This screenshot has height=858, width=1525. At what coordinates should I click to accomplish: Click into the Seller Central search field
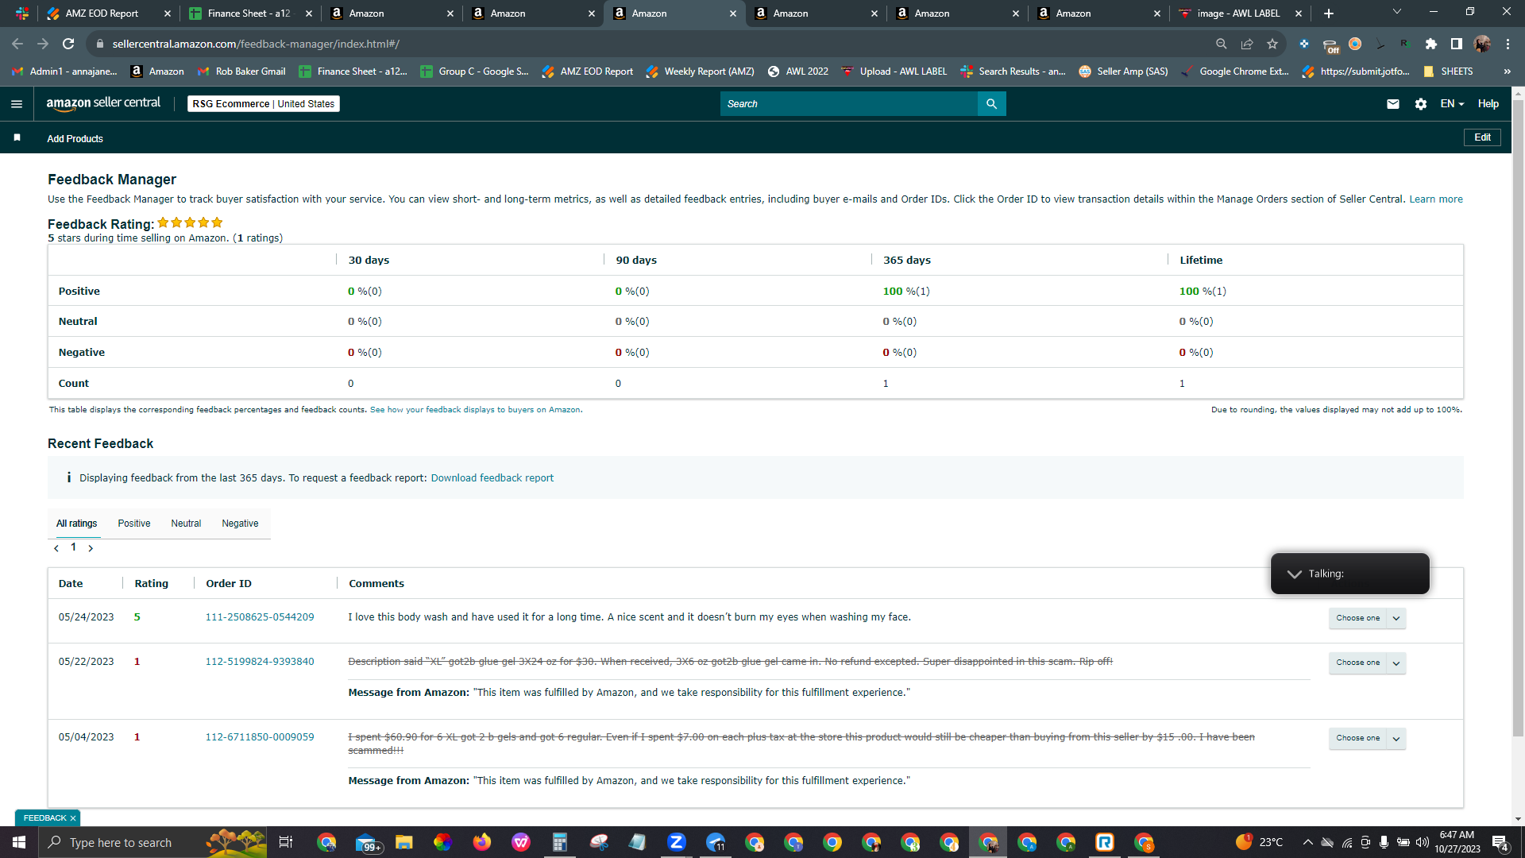[848, 104]
